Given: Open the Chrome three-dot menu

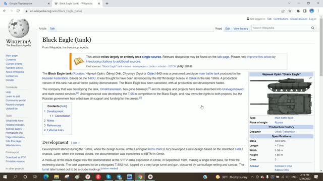Looking at the screenshot, I should (318, 11).
